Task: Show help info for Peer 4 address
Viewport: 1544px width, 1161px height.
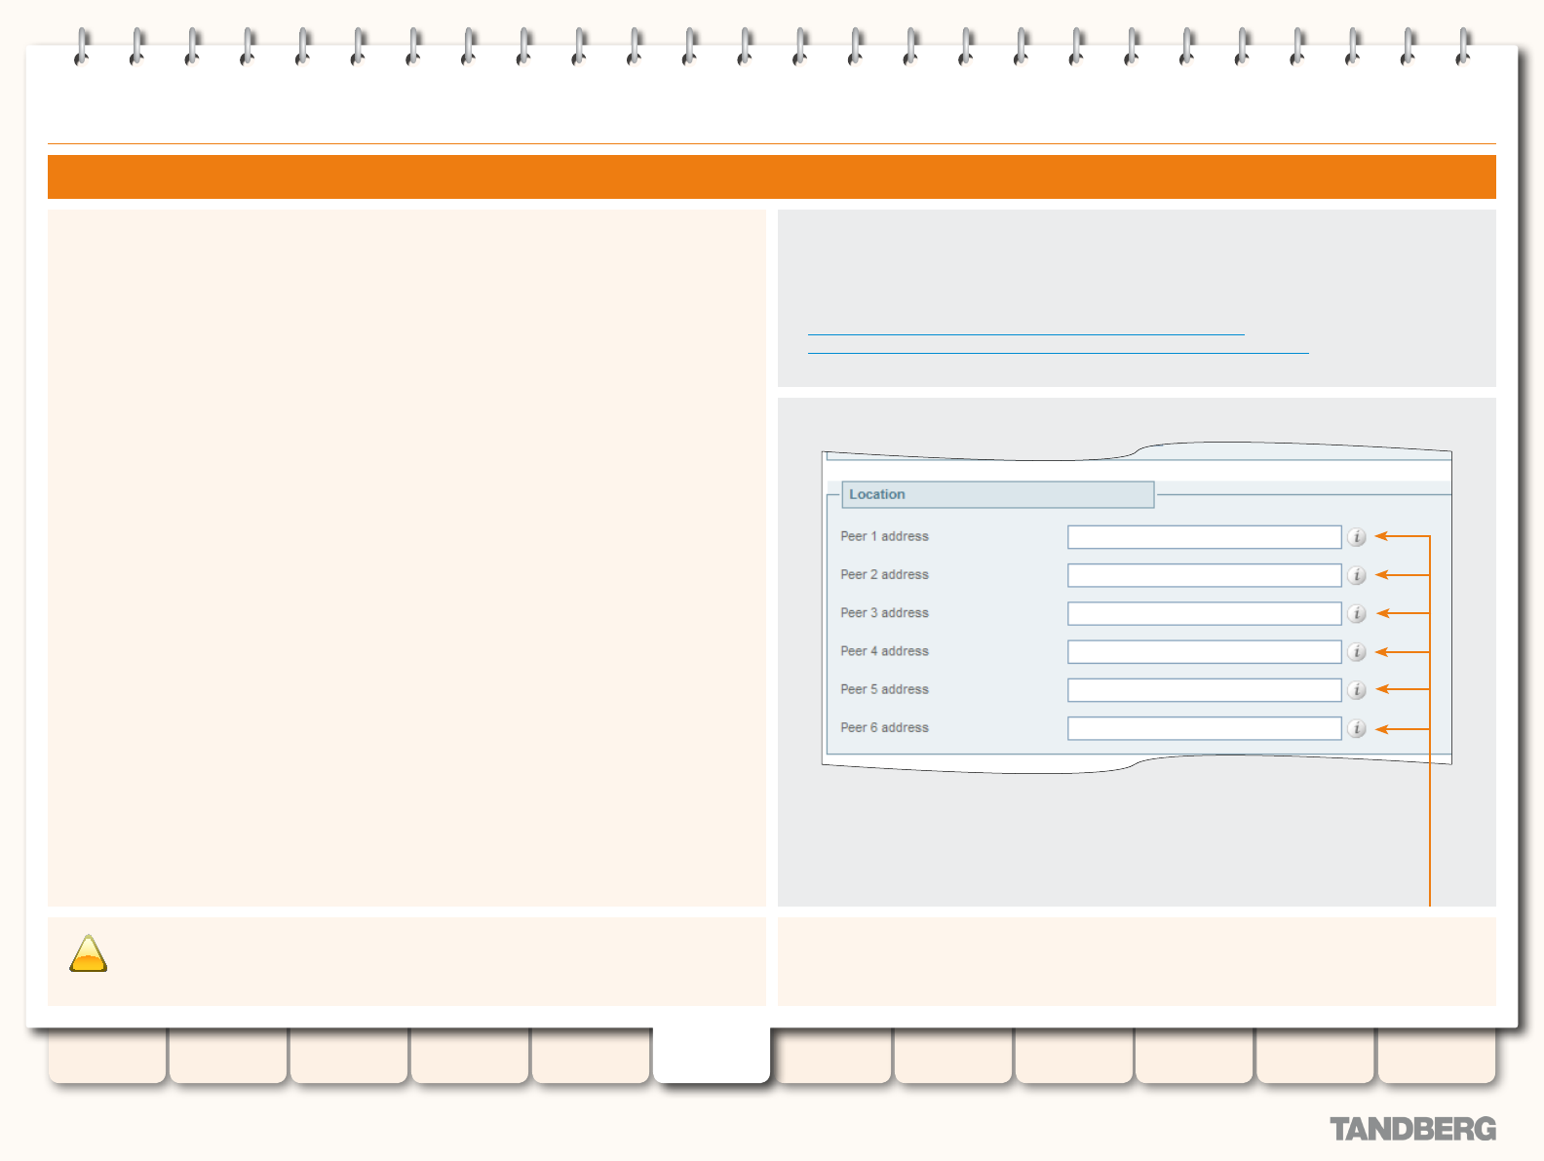Action: 1356,651
